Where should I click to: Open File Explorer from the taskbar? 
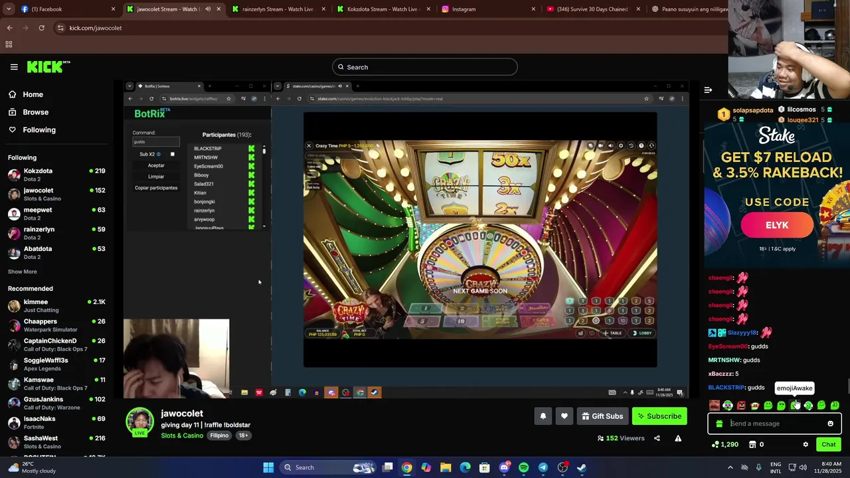point(446,467)
